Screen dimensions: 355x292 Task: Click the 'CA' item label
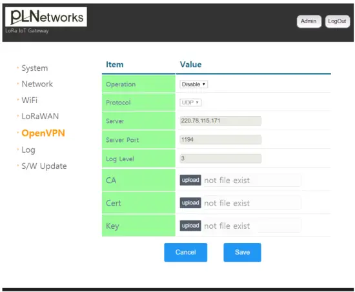[111, 180]
